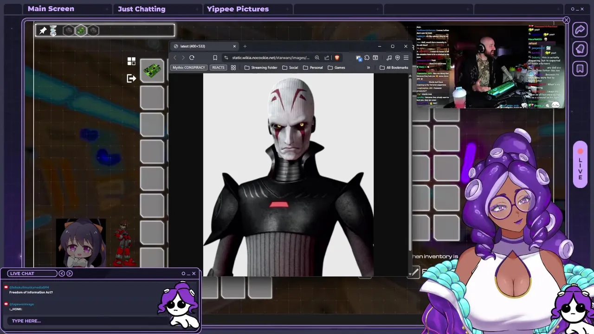Open the Personal bookmarks folder
Screen dimensions: 594x334
(313, 68)
